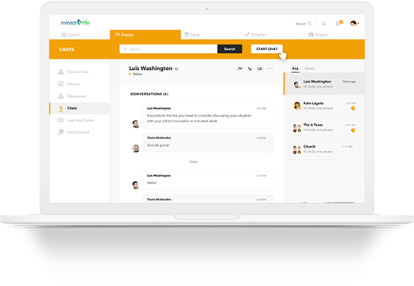
Task: Click the add participant icon
Action: tap(240, 68)
